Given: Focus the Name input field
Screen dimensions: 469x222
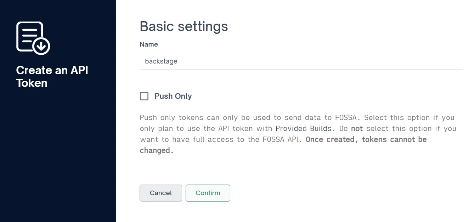Looking at the screenshot, I should click(301, 61).
